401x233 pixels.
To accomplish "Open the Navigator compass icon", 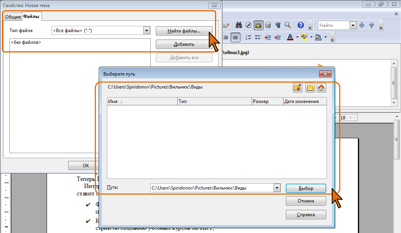I will [x=248, y=25].
